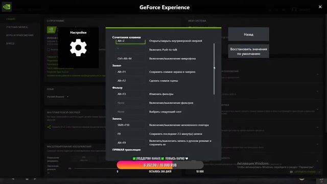327x184 pixels.
Task: Click the text Изменить фильтры
Action: point(161,94)
